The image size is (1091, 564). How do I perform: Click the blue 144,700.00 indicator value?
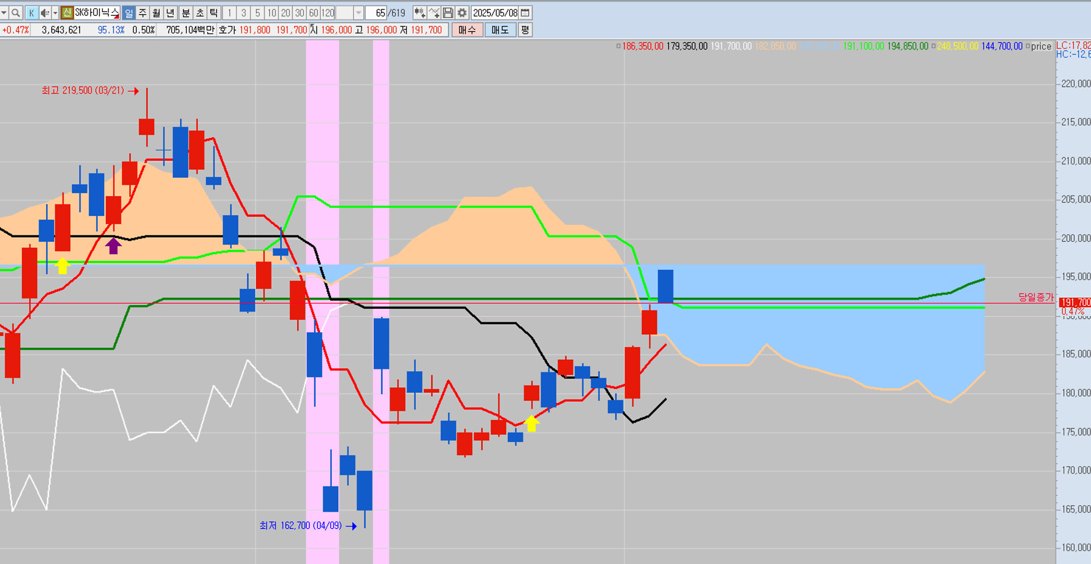coord(1002,46)
